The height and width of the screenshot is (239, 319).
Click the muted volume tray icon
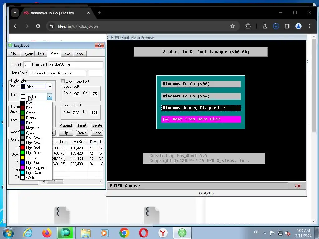(x=288, y=233)
